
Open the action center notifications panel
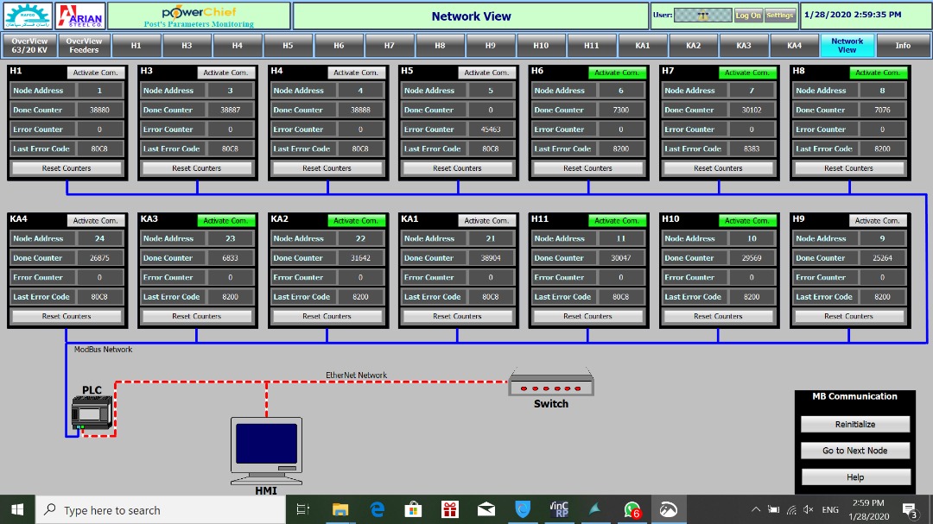910,509
